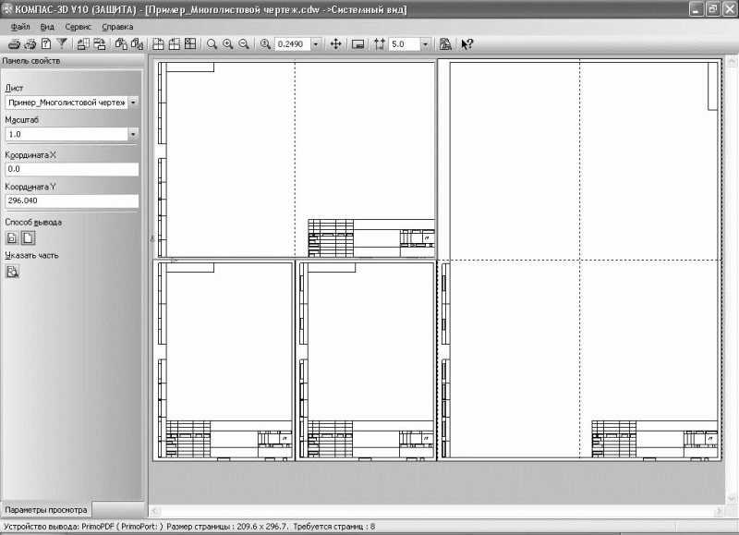Click the Способ вывода label
Image resolution: width=739 pixels, height=535 pixels.
(x=33, y=222)
